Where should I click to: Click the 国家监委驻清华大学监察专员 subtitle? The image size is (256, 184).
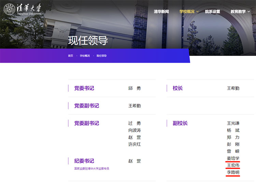click(x=91, y=169)
